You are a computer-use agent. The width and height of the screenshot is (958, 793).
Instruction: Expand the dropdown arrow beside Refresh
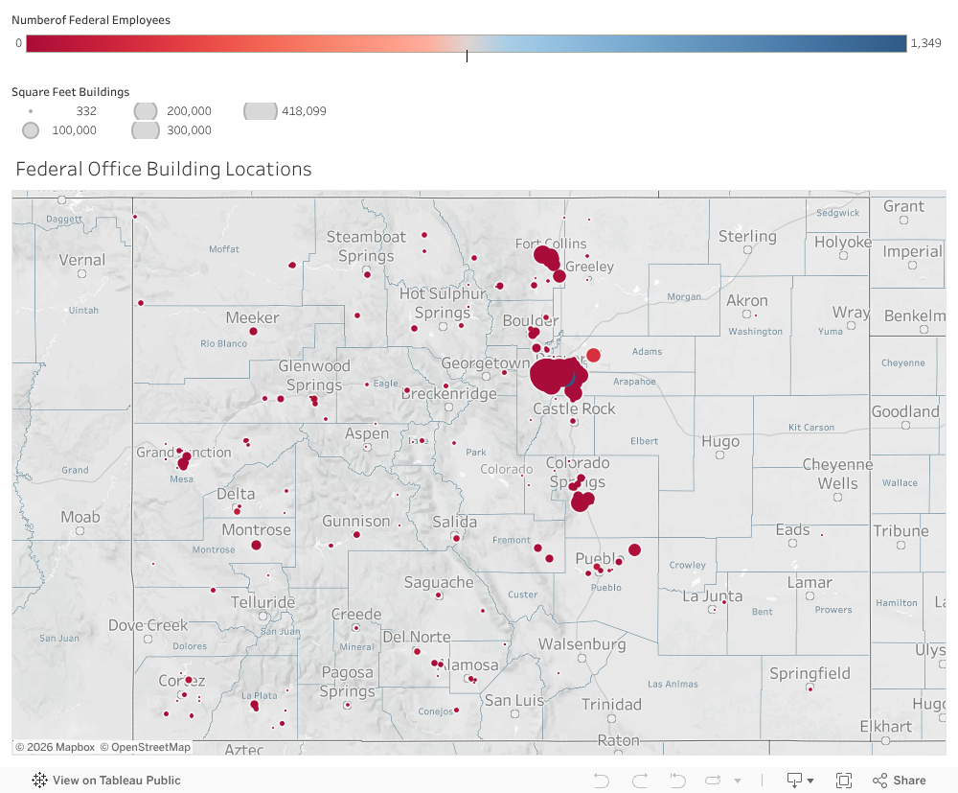pyautogui.click(x=737, y=781)
